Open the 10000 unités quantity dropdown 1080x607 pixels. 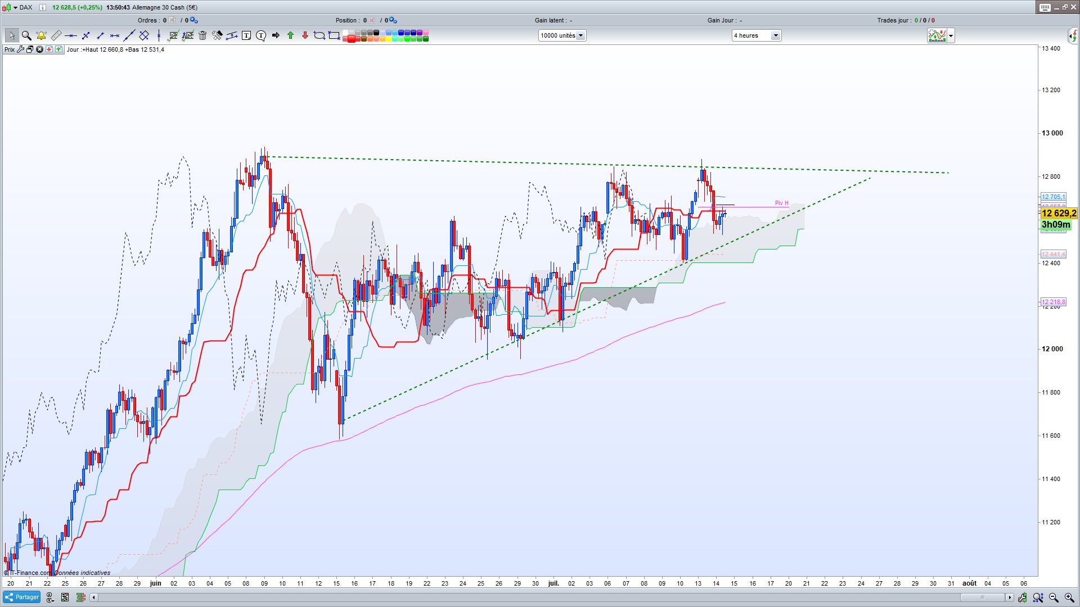(562, 35)
